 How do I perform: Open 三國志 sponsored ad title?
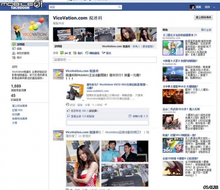(180, 35)
